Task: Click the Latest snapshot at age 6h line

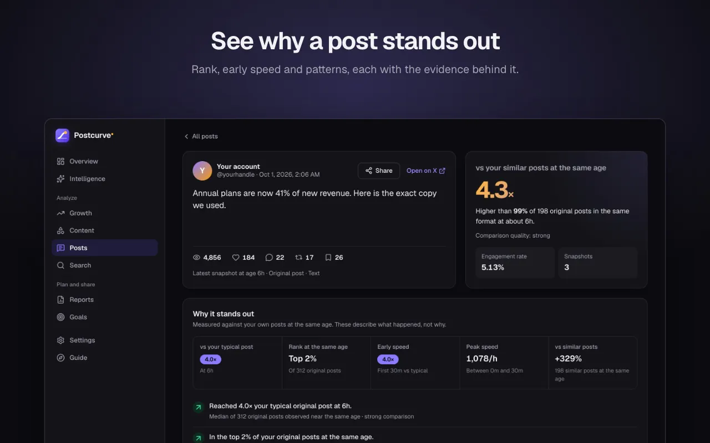Action: (x=256, y=273)
